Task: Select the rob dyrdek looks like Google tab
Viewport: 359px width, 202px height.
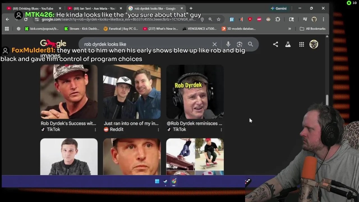Action: click(155, 8)
